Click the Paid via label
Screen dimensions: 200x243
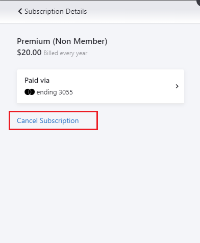click(37, 80)
